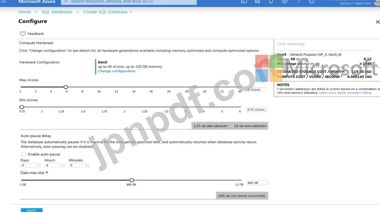Click the '2.25 GB MIN MEMORY' text

pyautogui.click(x=211, y=126)
